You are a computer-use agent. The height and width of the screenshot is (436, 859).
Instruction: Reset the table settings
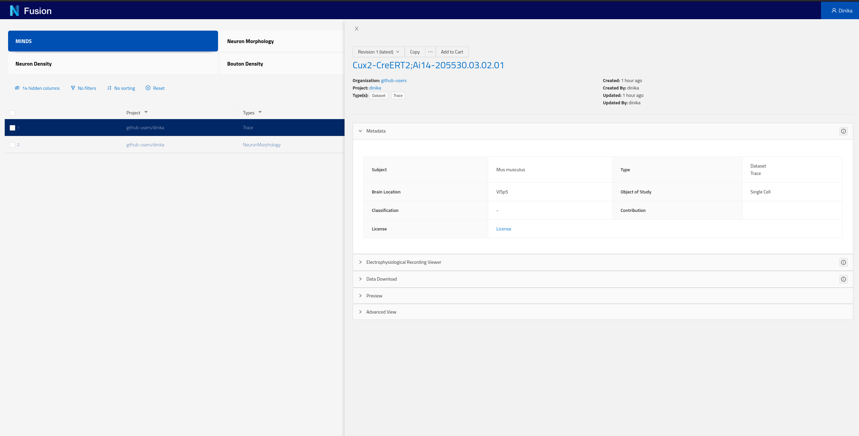(x=155, y=88)
